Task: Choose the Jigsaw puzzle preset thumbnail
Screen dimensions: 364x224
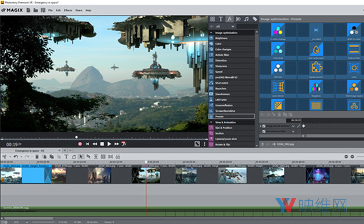Action: click(x=316, y=69)
